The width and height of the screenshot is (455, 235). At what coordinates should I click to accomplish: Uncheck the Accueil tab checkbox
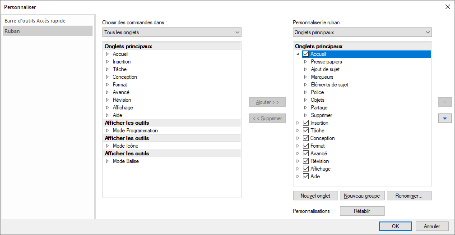click(x=306, y=54)
